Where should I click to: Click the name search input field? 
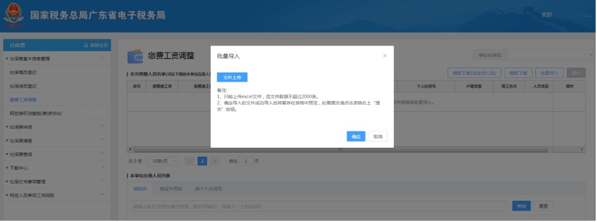click(319, 206)
